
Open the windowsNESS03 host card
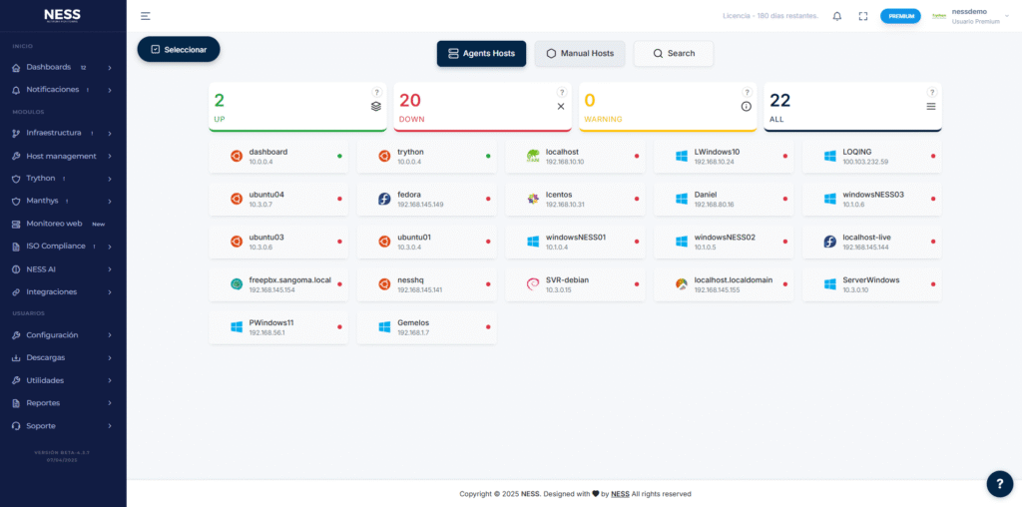[872, 199]
